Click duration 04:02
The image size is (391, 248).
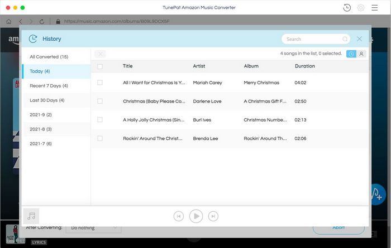click(x=301, y=82)
